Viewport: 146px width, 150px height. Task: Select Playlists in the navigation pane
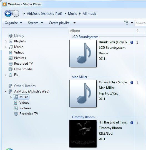coord(20,41)
